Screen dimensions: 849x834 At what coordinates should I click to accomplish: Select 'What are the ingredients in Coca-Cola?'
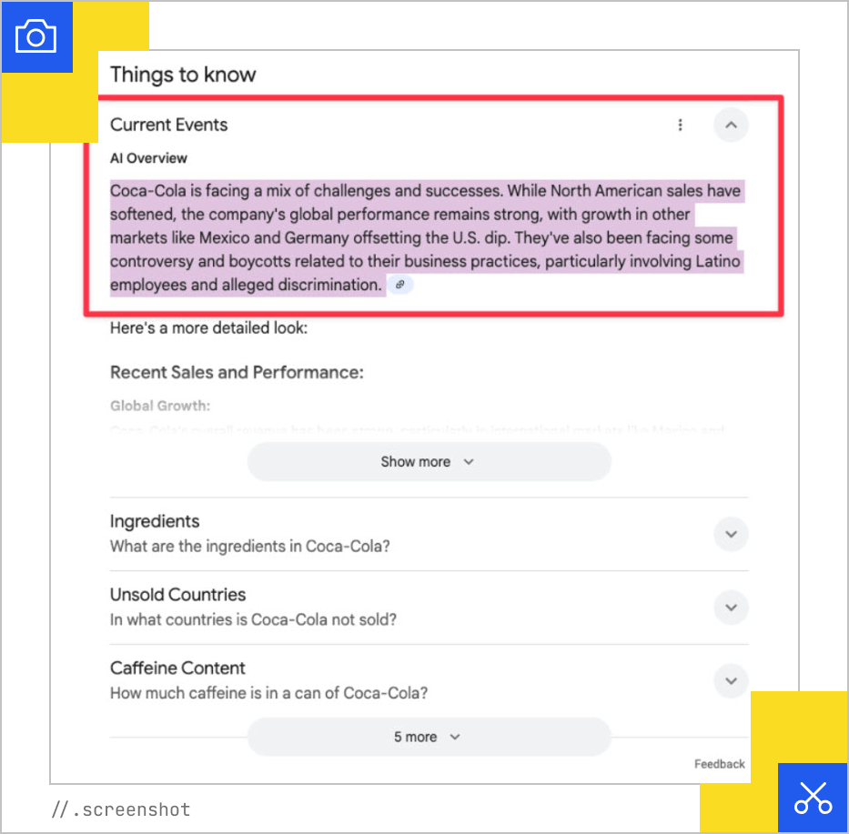click(250, 547)
